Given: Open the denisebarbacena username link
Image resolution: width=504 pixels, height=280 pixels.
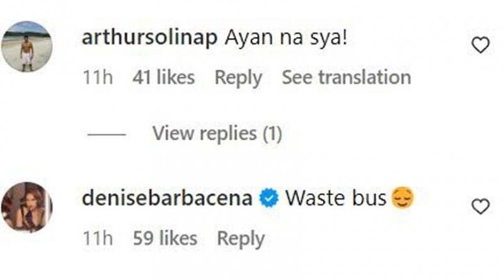Looking at the screenshot, I should click(x=167, y=198).
